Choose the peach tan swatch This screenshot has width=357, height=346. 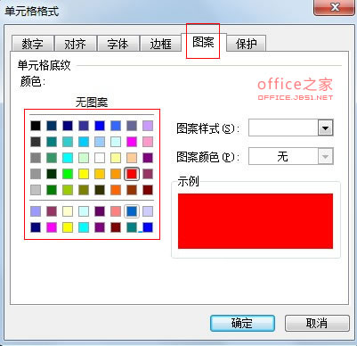tap(132, 158)
